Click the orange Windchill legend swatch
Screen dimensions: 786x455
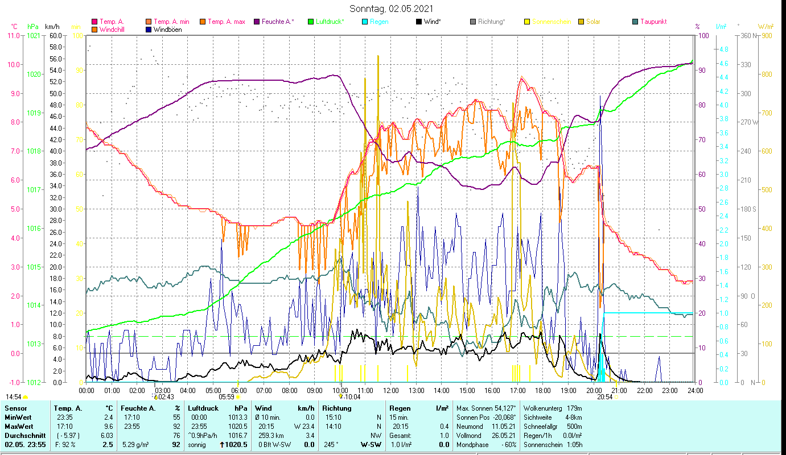point(94,30)
